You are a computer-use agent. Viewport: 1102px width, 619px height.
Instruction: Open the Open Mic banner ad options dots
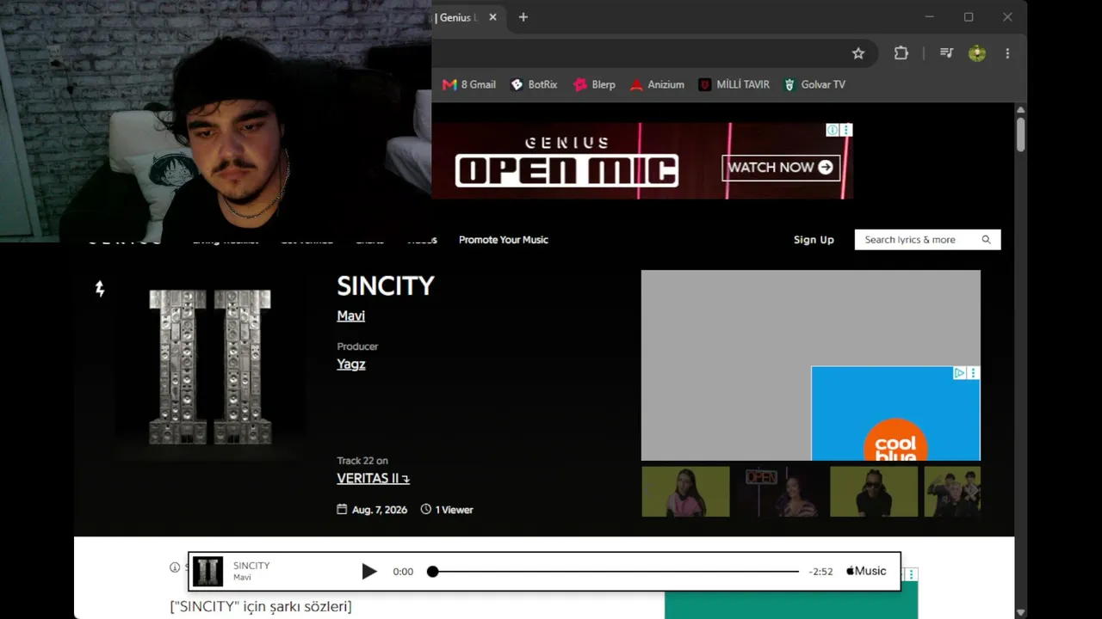(846, 130)
